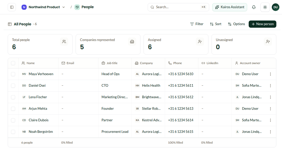This screenshot has width=282, height=159.
Task: Select all rows with header checkbox
Action: coord(13,63)
